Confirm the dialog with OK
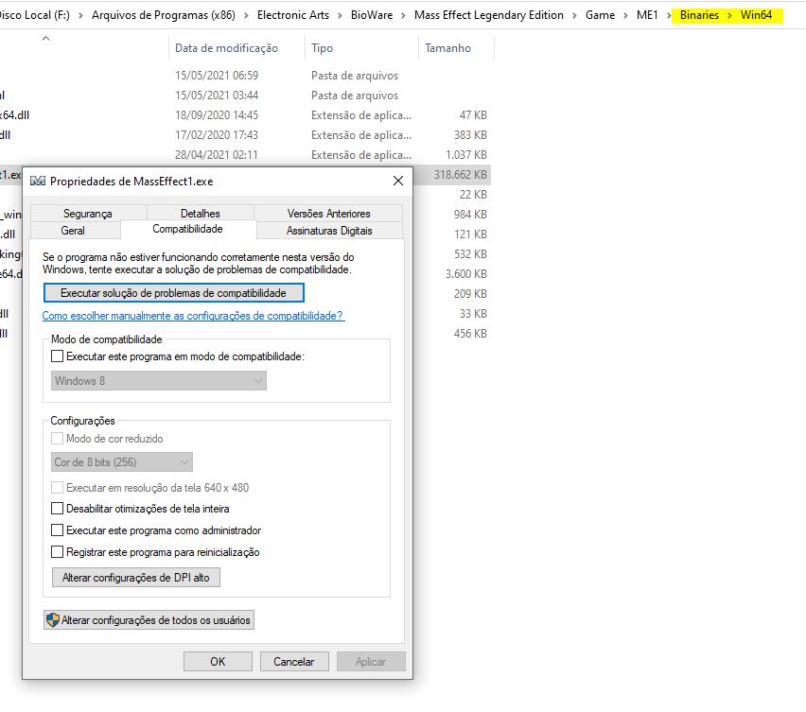 tap(218, 662)
